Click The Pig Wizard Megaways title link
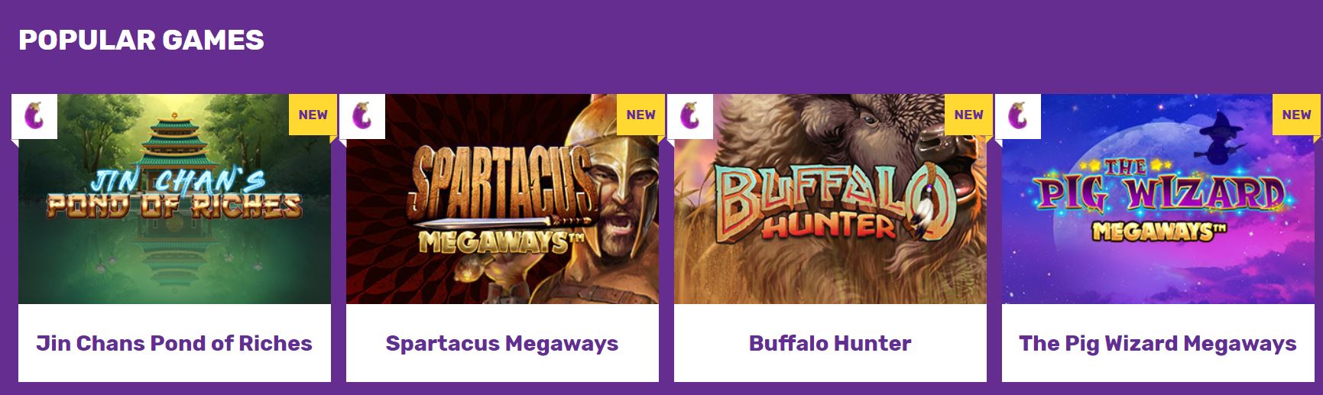 [1158, 343]
